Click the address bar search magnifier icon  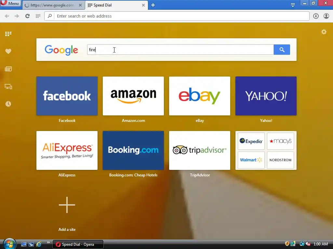click(x=50, y=16)
